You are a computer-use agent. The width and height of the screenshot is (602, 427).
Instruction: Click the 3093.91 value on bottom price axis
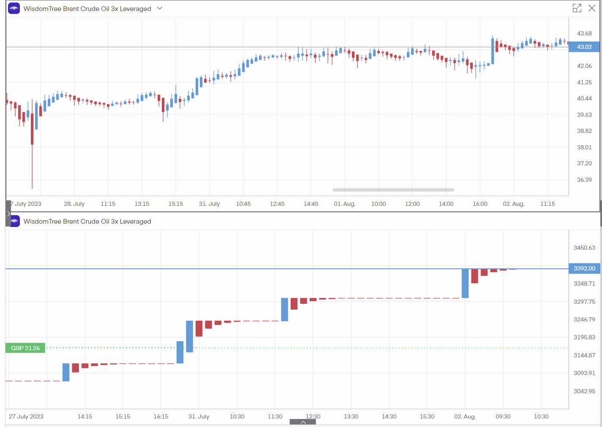[584, 373]
